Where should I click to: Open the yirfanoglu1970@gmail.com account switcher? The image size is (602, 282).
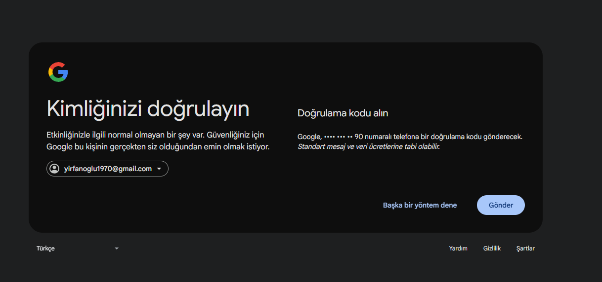point(107,169)
